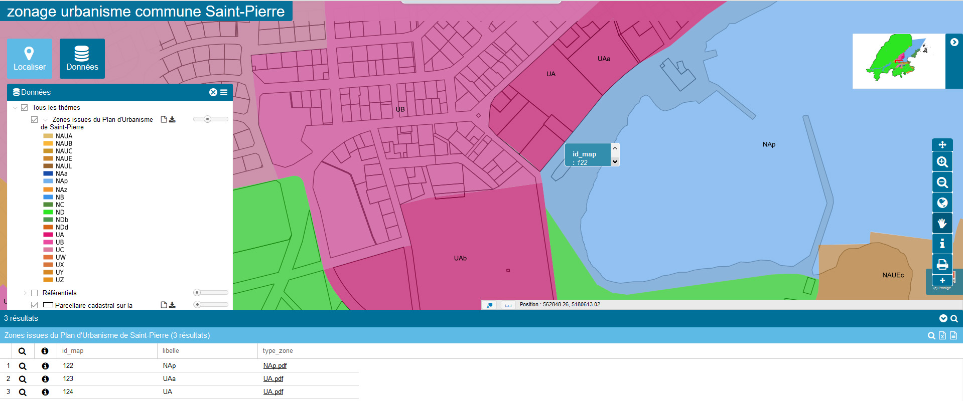Collapse the results panel chevron
The image size is (963, 401).
pyautogui.click(x=943, y=318)
